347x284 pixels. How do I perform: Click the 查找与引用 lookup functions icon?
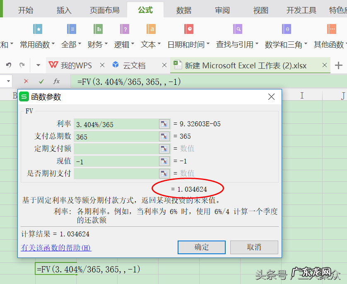pyautogui.click(x=238, y=29)
